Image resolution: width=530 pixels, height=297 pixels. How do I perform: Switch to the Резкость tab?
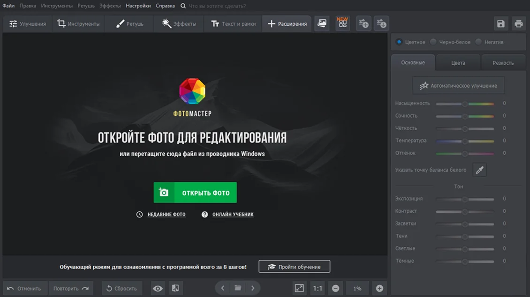pos(503,63)
